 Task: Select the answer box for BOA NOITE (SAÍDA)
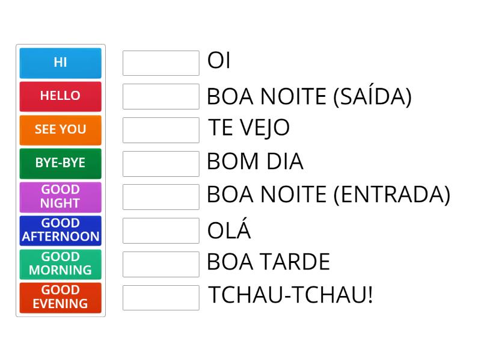pyautogui.click(x=161, y=96)
